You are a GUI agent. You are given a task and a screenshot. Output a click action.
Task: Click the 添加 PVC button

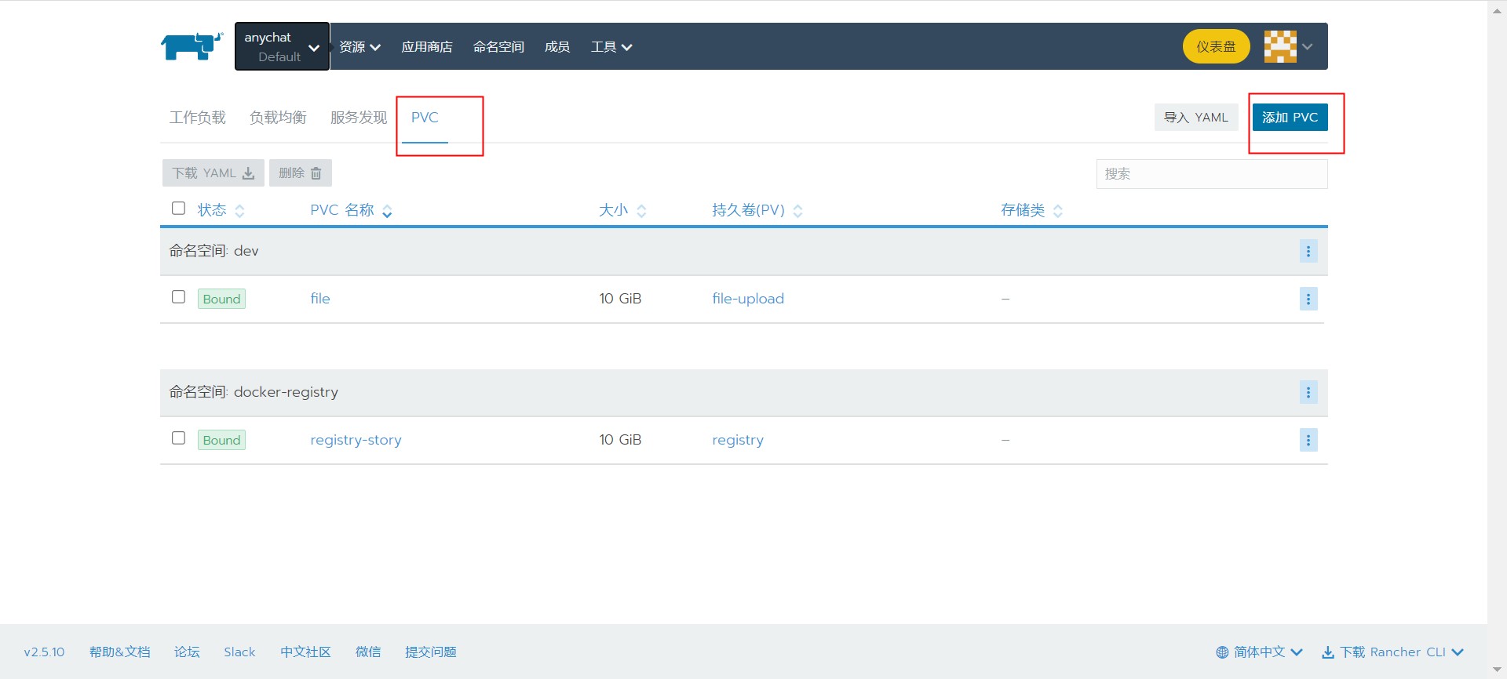click(1290, 118)
